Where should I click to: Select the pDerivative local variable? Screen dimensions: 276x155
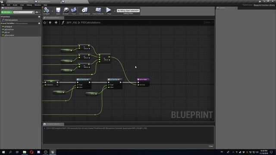(x=9, y=35)
